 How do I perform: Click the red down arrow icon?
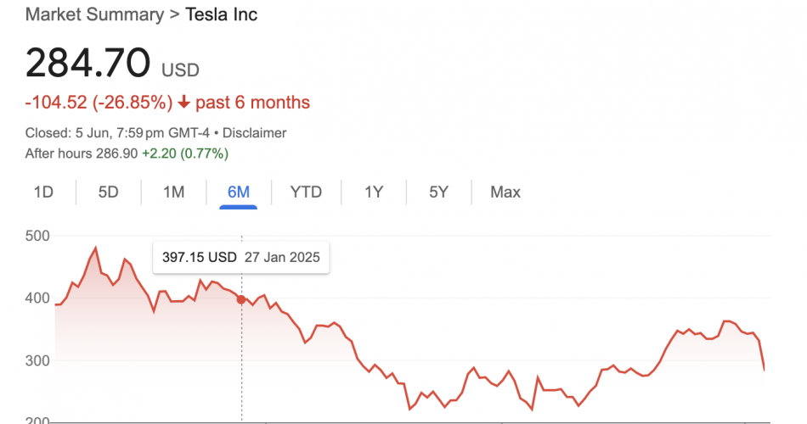tap(183, 103)
